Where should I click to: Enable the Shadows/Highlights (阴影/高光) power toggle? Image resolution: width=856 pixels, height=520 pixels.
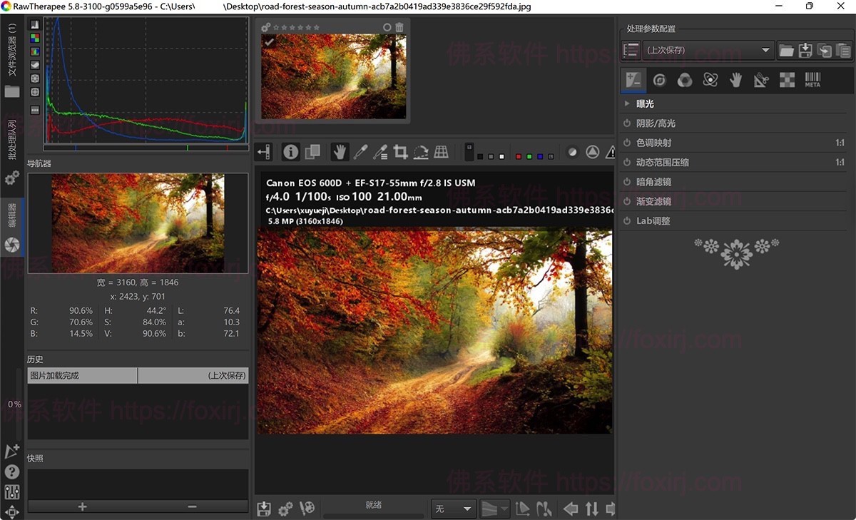(x=627, y=123)
